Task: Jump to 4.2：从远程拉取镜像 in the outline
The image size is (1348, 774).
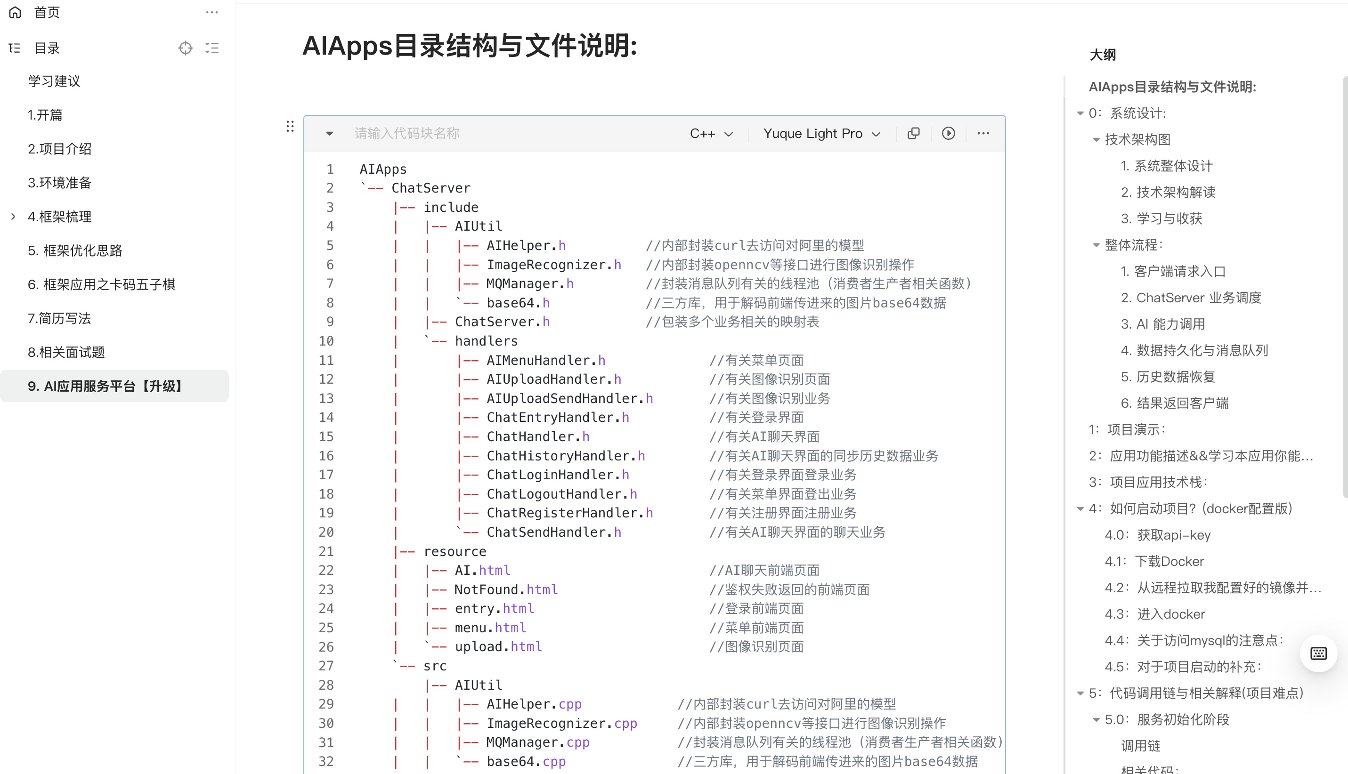Action: pos(1212,588)
